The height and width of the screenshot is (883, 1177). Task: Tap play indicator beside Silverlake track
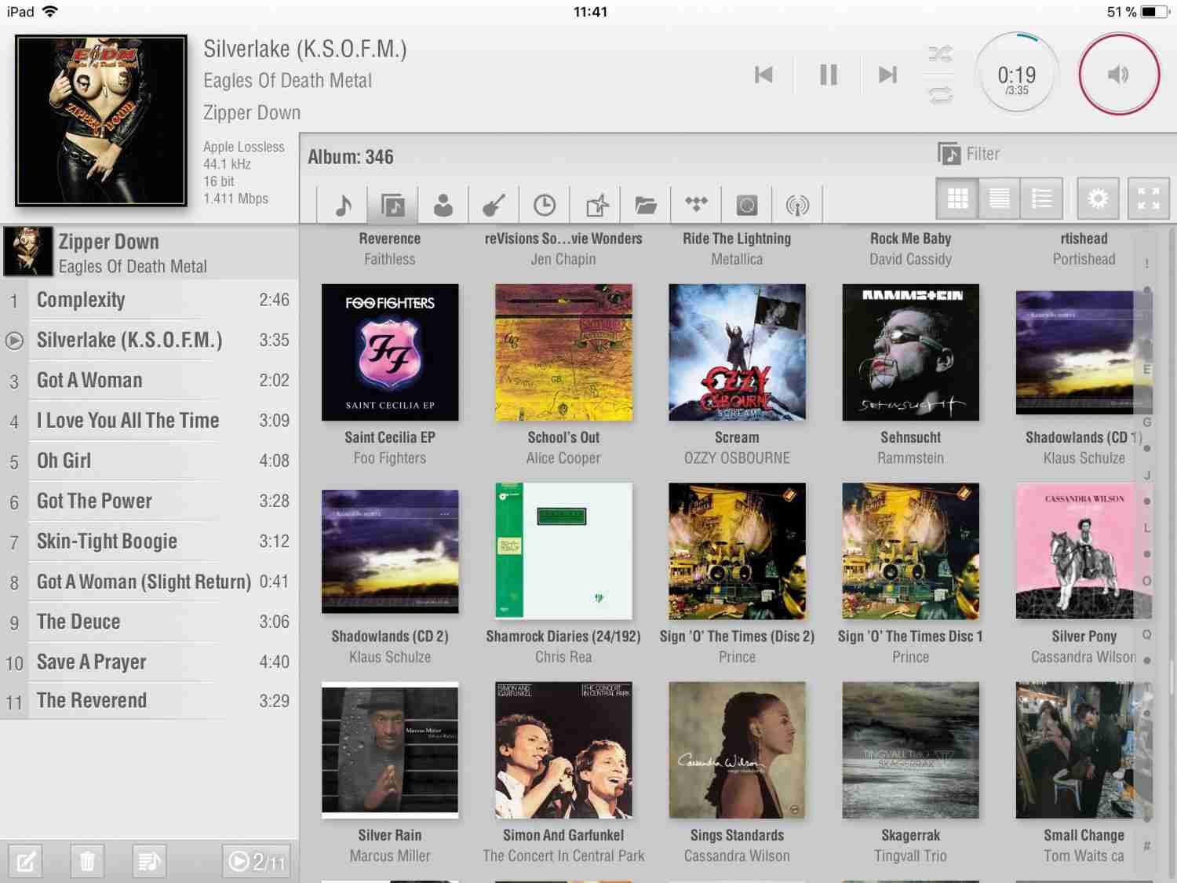(x=14, y=341)
